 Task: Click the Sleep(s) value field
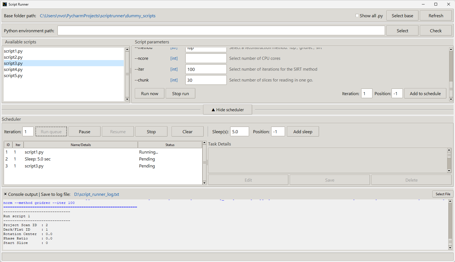point(239,132)
